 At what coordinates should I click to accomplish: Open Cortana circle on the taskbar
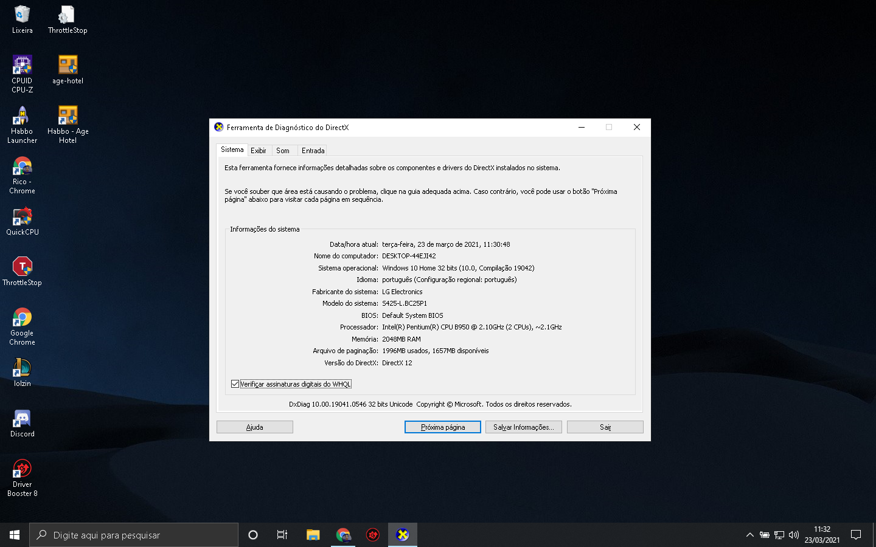tap(253, 535)
